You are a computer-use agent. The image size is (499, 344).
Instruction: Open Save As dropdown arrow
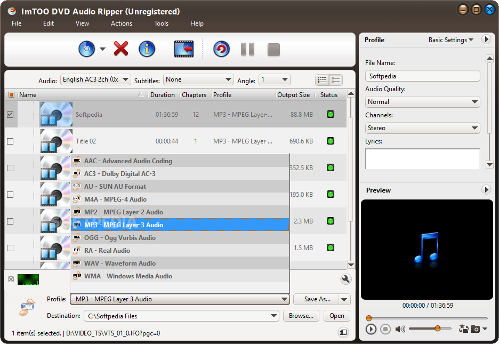344,299
